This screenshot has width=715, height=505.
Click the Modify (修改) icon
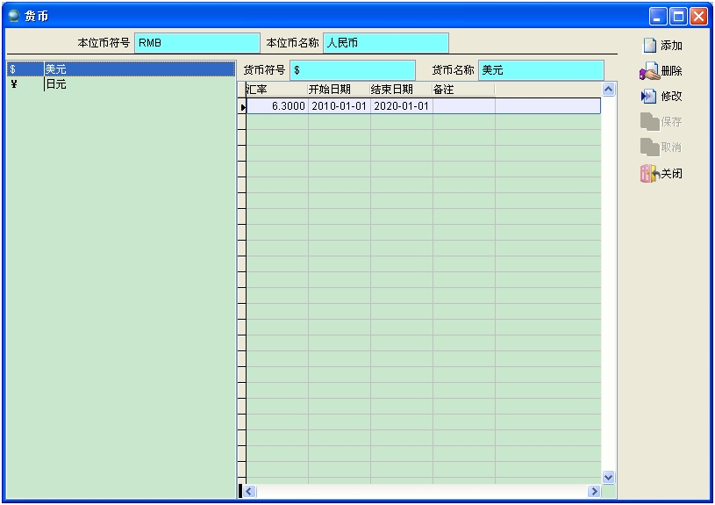pos(649,97)
